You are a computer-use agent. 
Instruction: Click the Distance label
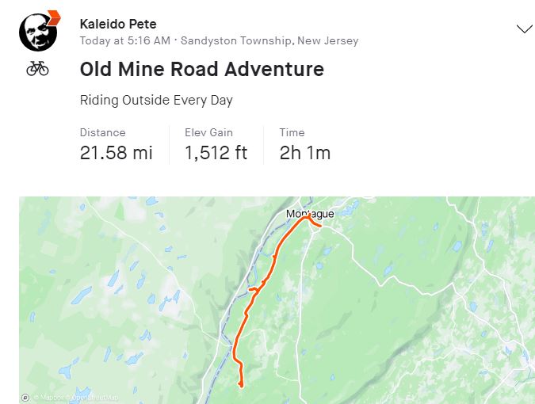click(103, 132)
